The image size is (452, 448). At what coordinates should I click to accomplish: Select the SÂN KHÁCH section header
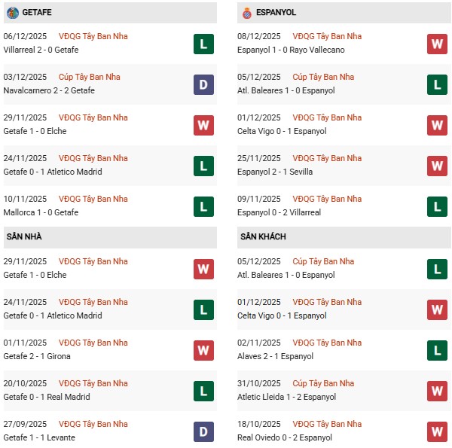click(263, 236)
